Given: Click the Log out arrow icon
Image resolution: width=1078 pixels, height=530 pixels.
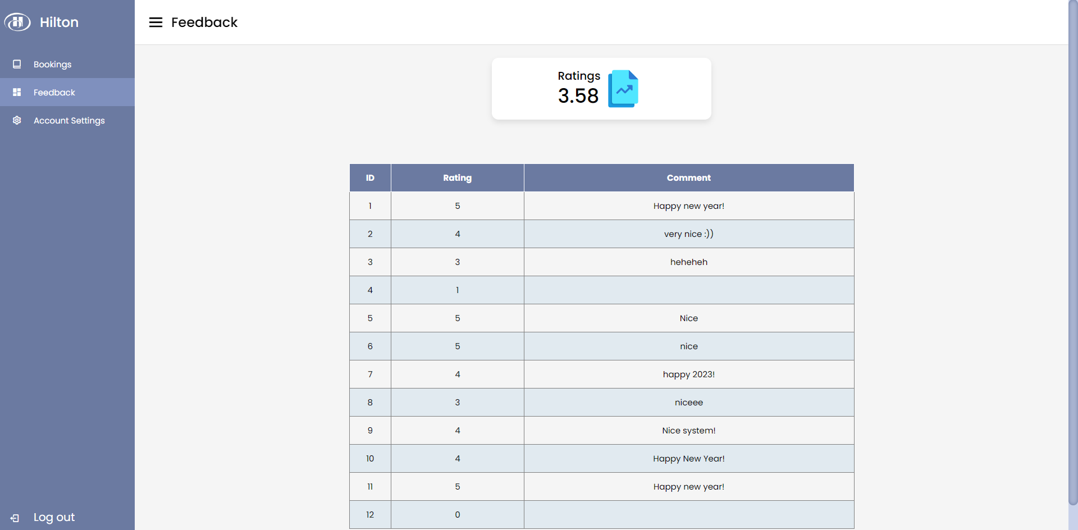Looking at the screenshot, I should point(15,518).
